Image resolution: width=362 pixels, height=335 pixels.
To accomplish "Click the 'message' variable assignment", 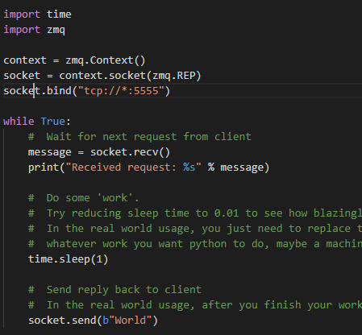I will 50,152.
